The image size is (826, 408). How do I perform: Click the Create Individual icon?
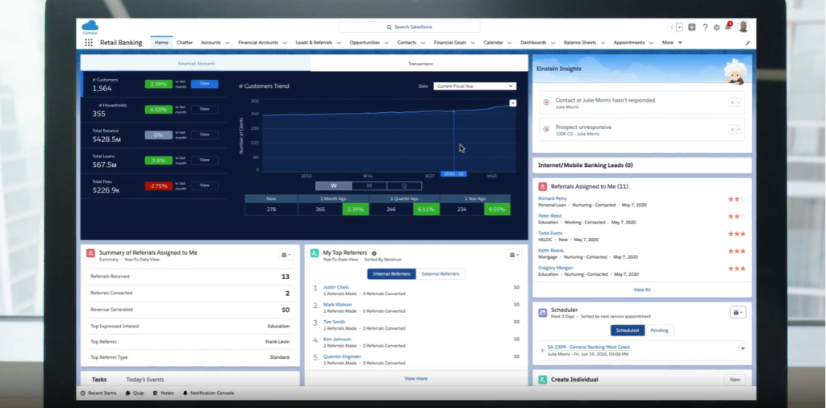click(x=542, y=380)
